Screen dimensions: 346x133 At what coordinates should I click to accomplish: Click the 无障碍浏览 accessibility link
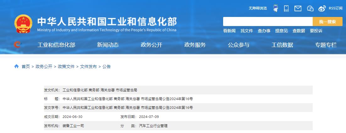tap(258, 8)
